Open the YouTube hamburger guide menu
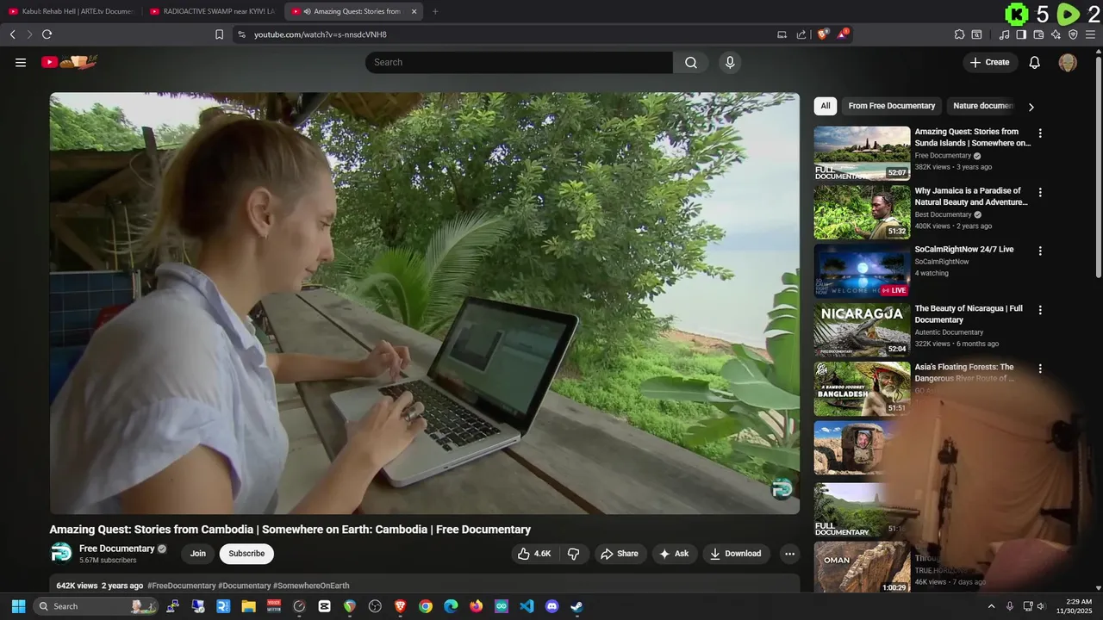The width and height of the screenshot is (1103, 620). (x=21, y=62)
